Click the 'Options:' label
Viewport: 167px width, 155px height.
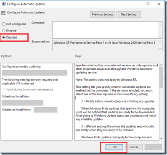(x=7, y=56)
